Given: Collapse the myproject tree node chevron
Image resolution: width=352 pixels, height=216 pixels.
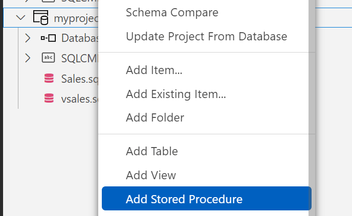Looking at the screenshot, I should point(20,18).
